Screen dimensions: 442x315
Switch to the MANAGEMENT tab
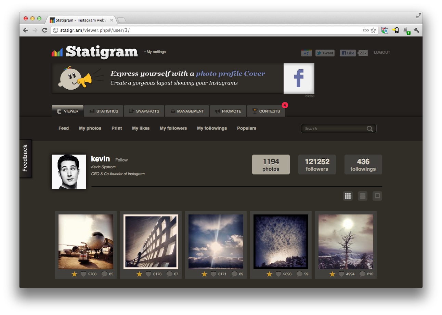click(187, 111)
